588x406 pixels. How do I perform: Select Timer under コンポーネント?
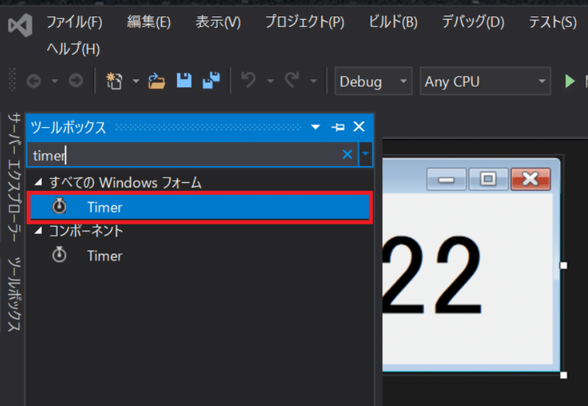199,255
